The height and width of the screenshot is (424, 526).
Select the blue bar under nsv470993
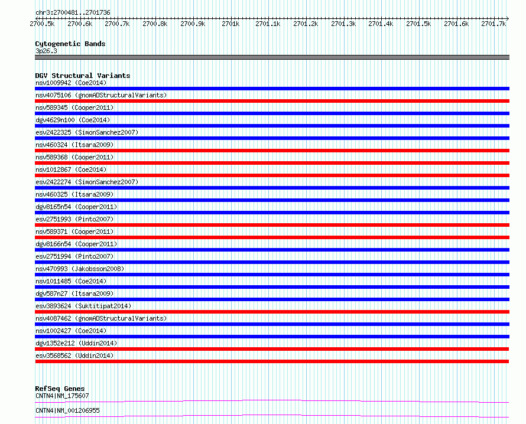click(272, 275)
